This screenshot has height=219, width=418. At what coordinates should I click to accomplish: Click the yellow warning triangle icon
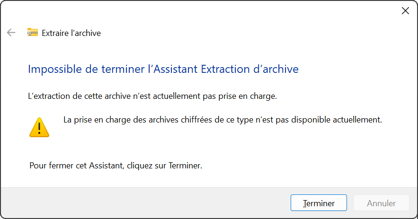(x=39, y=127)
